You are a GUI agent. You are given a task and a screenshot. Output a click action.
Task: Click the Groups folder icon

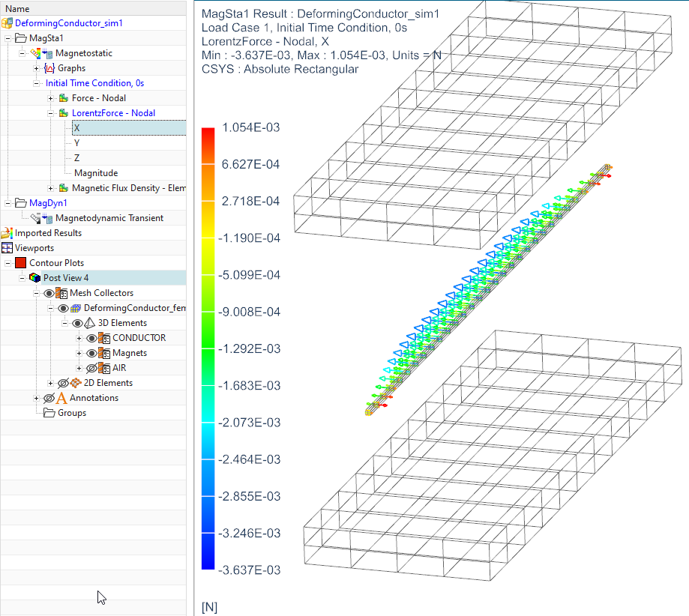tap(49, 413)
